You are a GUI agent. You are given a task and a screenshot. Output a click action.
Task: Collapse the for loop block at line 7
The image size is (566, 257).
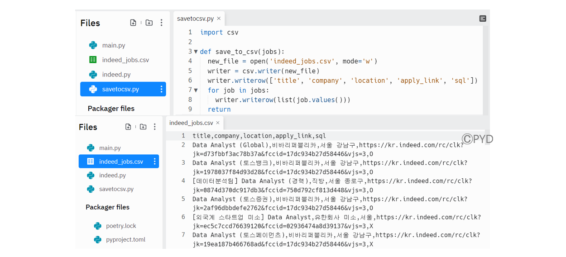pyautogui.click(x=196, y=90)
